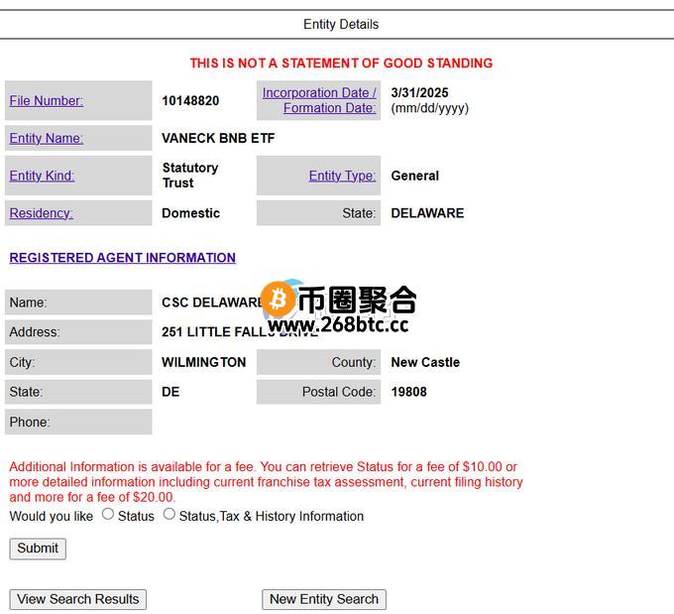Screen dimensions: 674x614
Task: Click the agent Address label cell
Action: pos(78,332)
